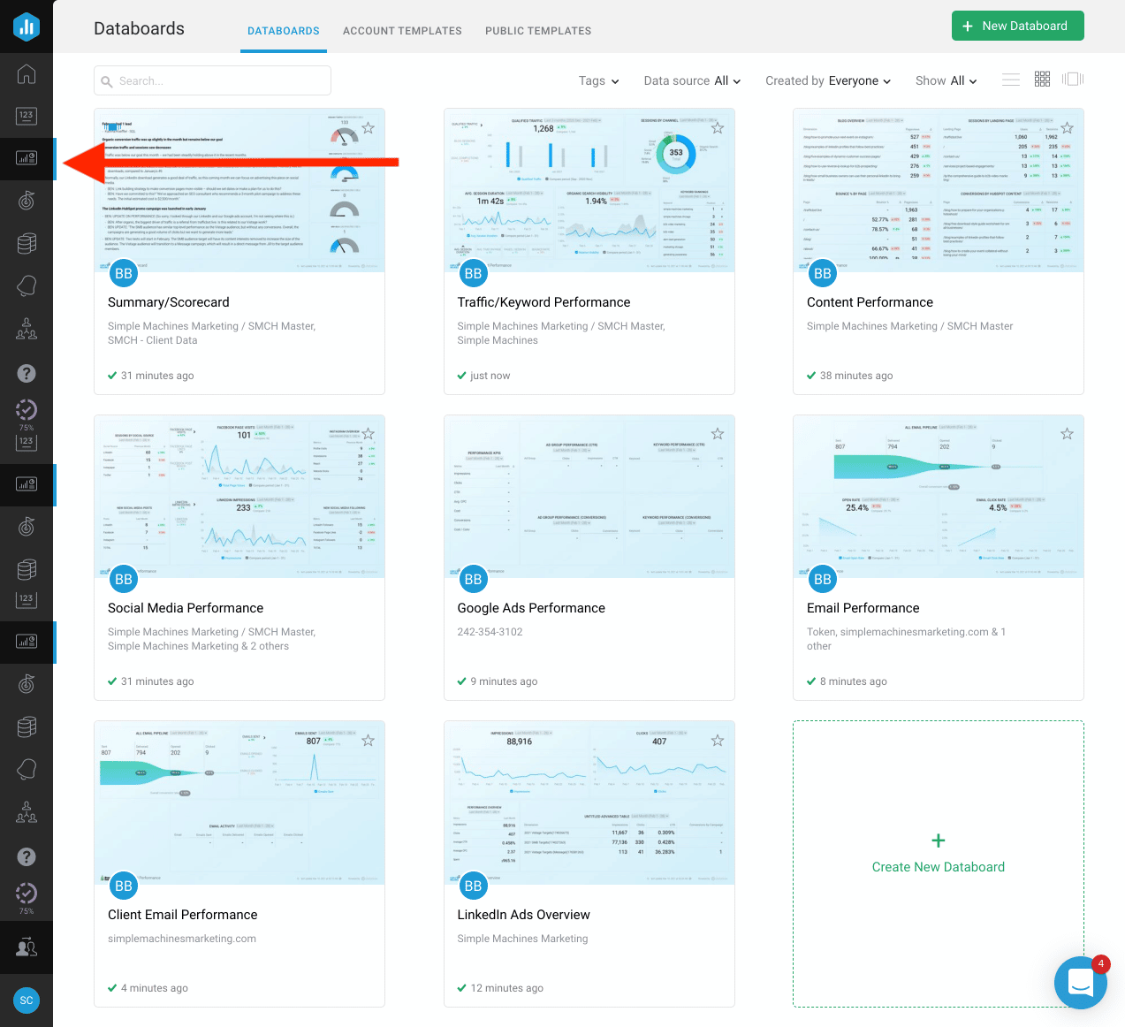Screen dimensions: 1125x1027
Task: Click the Databox logo icon
Action: (x=27, y=27)
